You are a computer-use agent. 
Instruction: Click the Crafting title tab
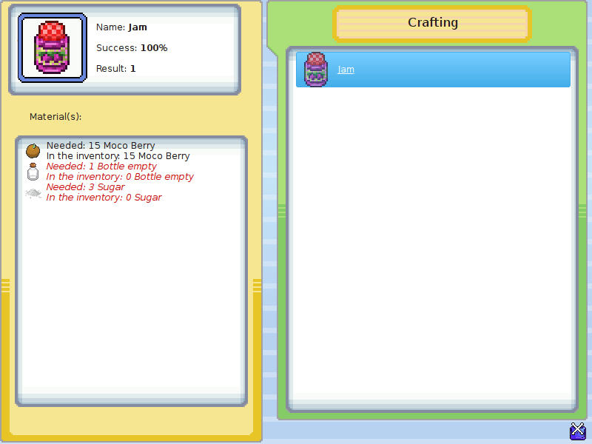[433, 23]
